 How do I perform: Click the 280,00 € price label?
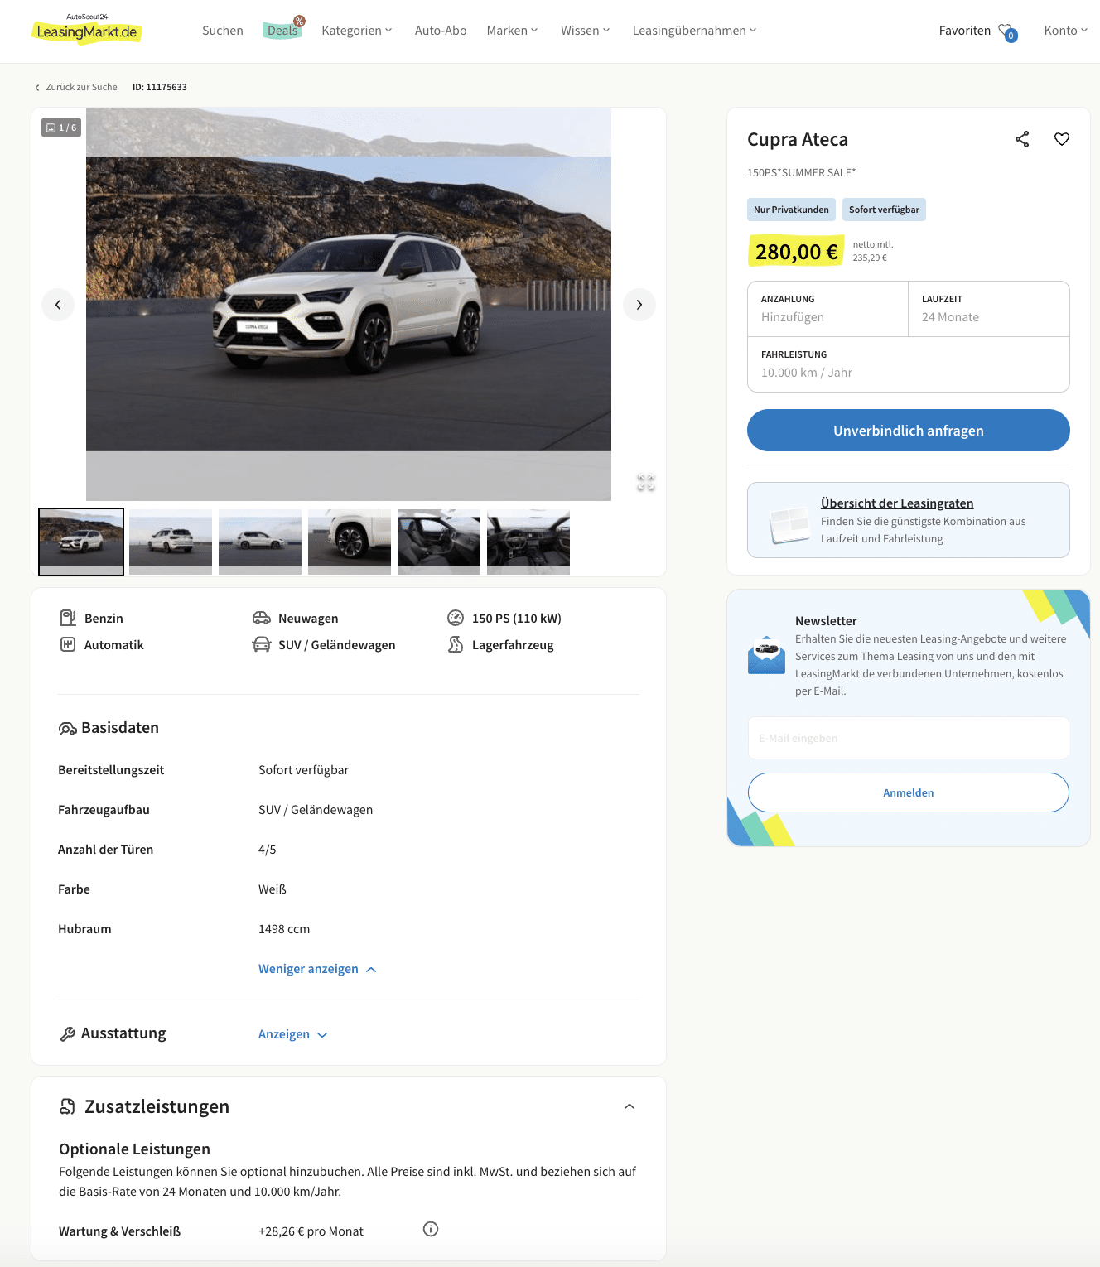pyautogui.click(x=796, y=251)
